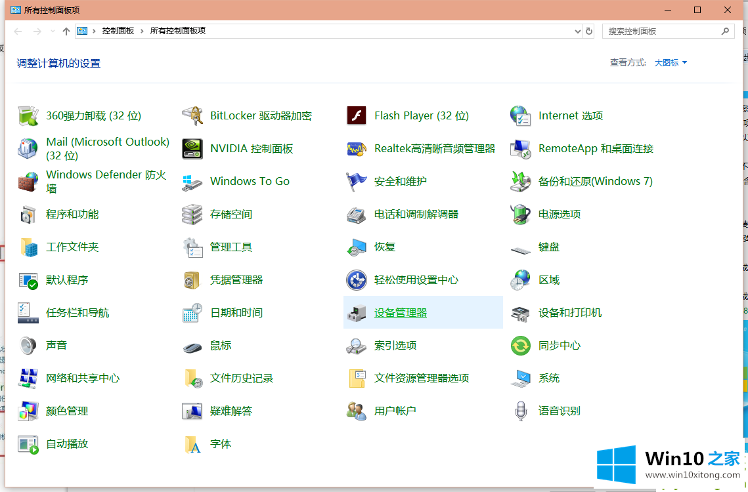Screen dimensions: 748x492
Task: Launch the NVIDIA 控制面板 icon
Action: pos(192,149)
